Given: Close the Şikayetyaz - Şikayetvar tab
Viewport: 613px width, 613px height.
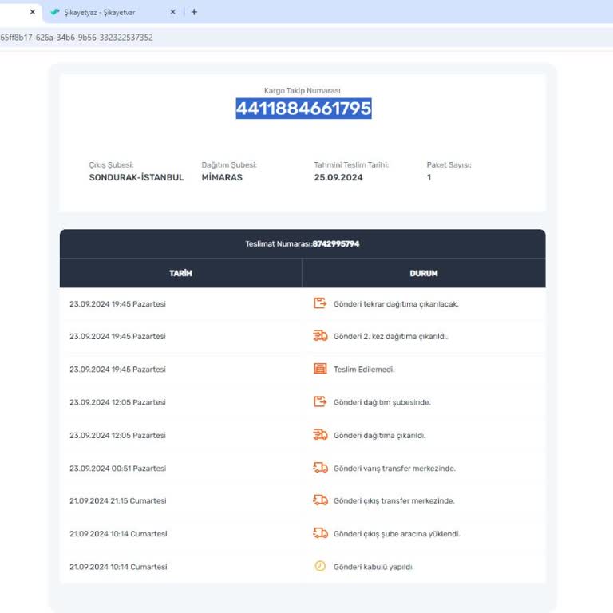Looking at the screenshot, I should point(172,12).
